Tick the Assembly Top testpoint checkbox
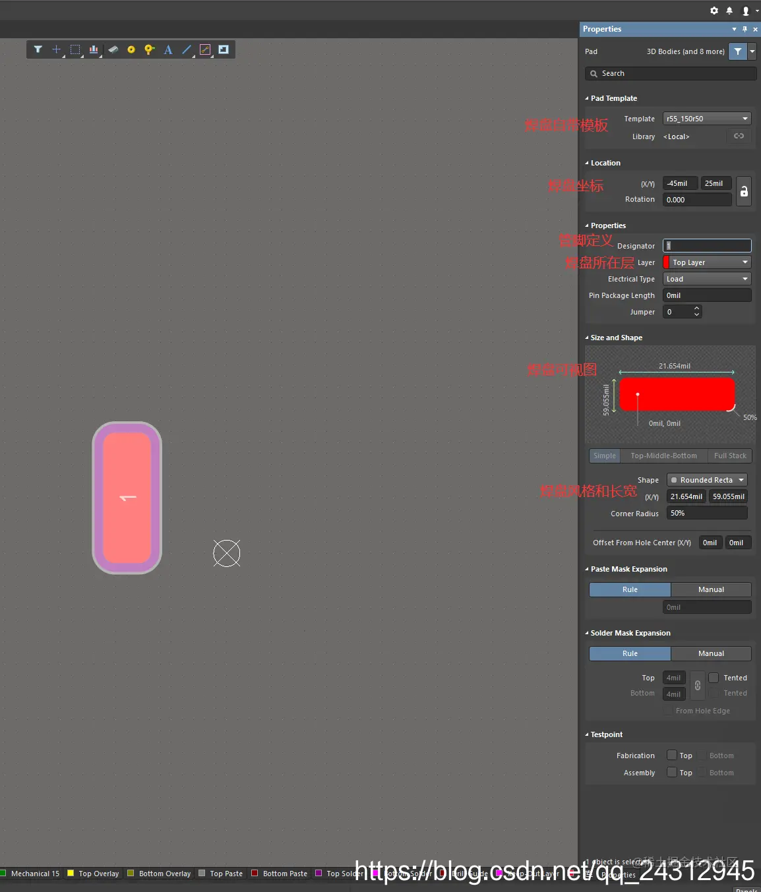This screenshot has height=892, width=761. tap(672, 773)
